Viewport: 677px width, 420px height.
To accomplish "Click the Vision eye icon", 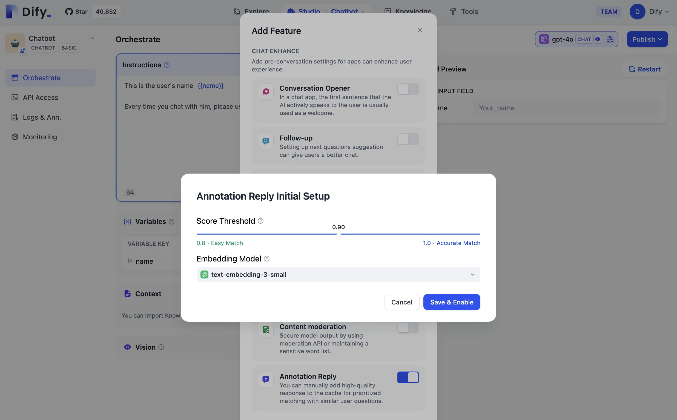I will tap(127, 347).
